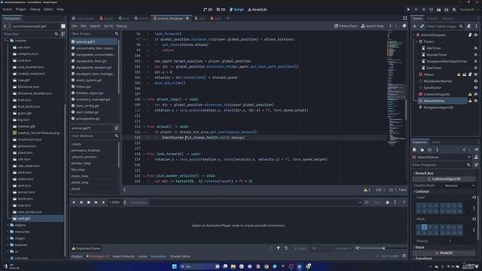This screenshot has width=482, height=271.
Task: Go back in Inspector history
Action: [464, 150]
